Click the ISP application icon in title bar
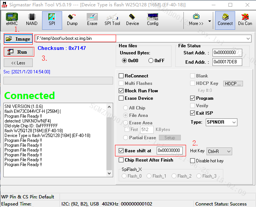Image resolution: width=256 pixels, height=207 pixels. coord(4,5)
